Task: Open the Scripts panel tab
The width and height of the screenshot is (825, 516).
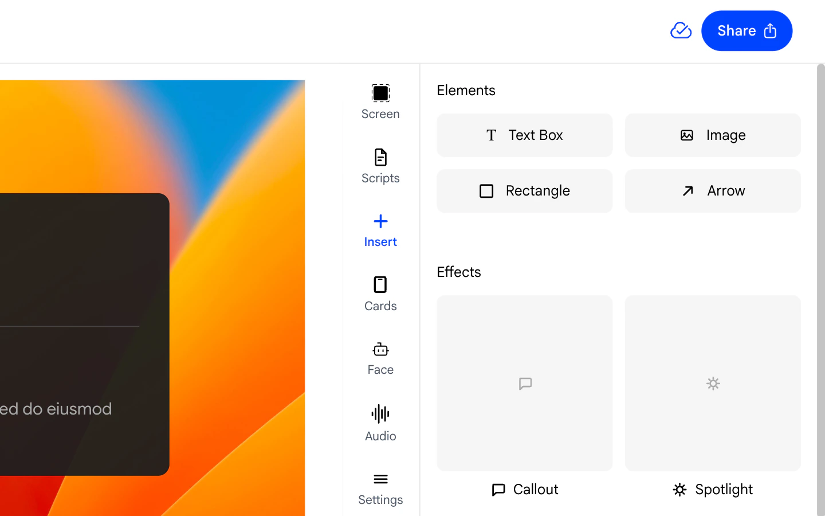Action: pyautogui.click(x=380, y=166)
